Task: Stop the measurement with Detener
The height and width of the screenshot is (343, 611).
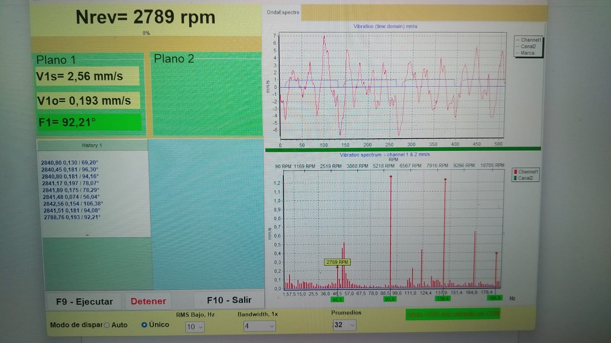Action: click(148, 301)
